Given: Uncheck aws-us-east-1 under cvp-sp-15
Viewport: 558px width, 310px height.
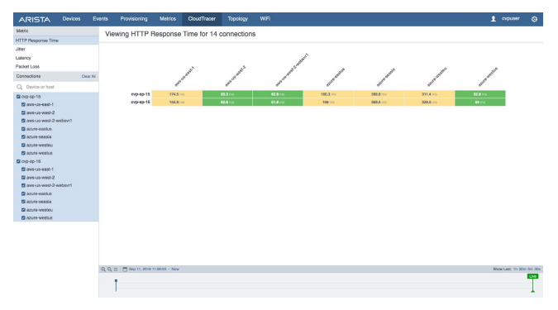Looking at the screenshot, I should [x=23, y=105].
